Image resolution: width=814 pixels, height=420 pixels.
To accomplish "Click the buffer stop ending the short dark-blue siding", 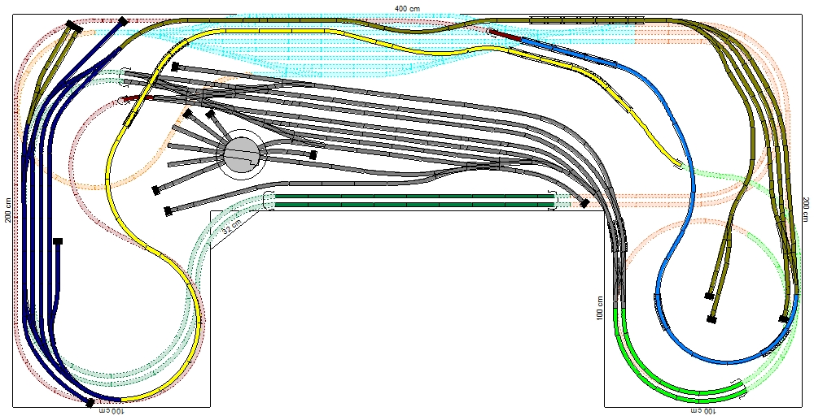I will 58,241.
